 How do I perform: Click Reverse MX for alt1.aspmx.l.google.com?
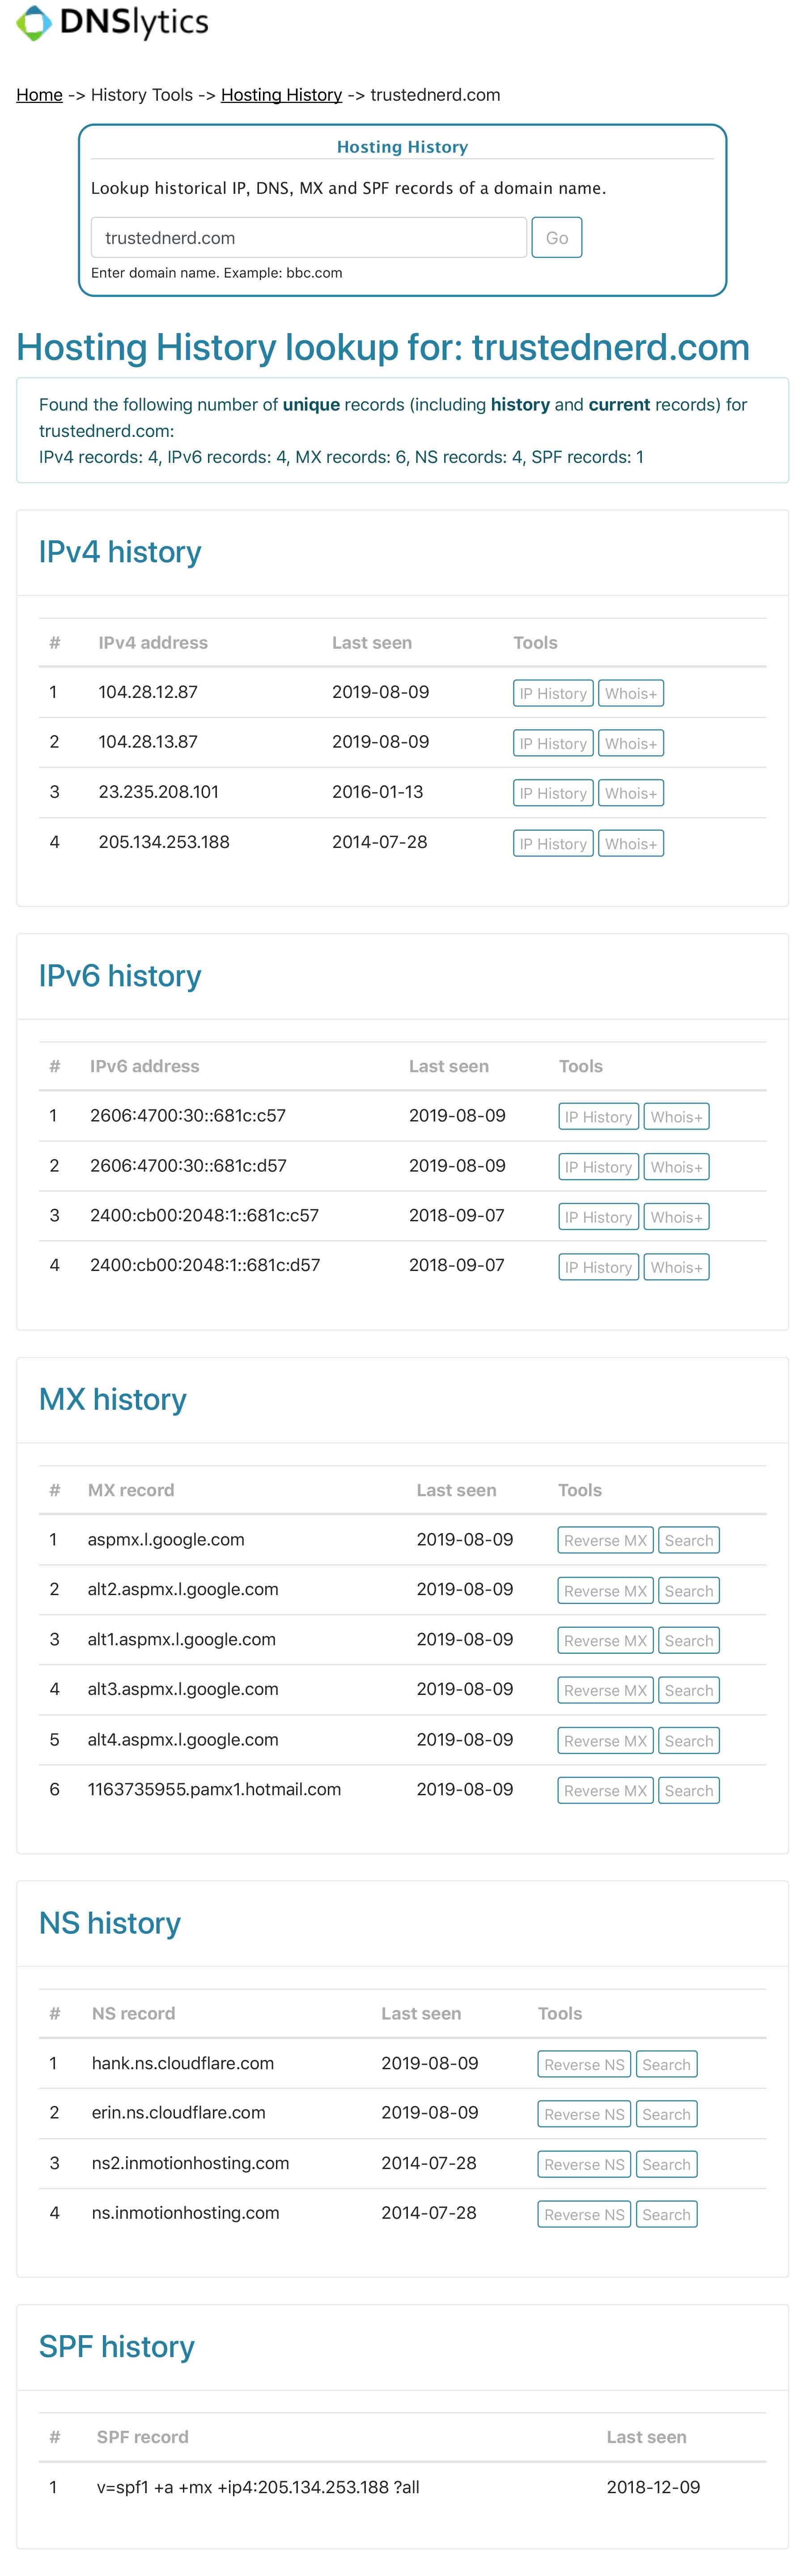click(x=605, y=1641)
